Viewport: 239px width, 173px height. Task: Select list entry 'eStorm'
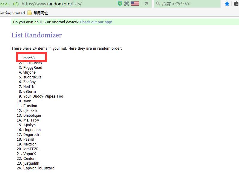[x=30, y=92]
